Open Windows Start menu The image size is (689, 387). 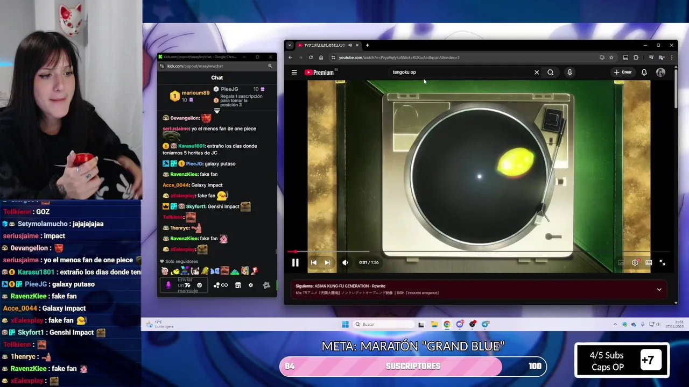(x=345, y=324)
